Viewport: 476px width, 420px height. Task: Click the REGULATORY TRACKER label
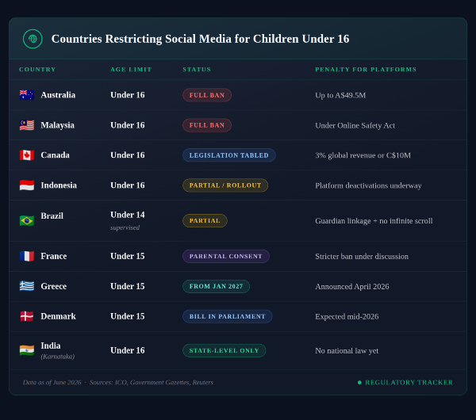409,383
